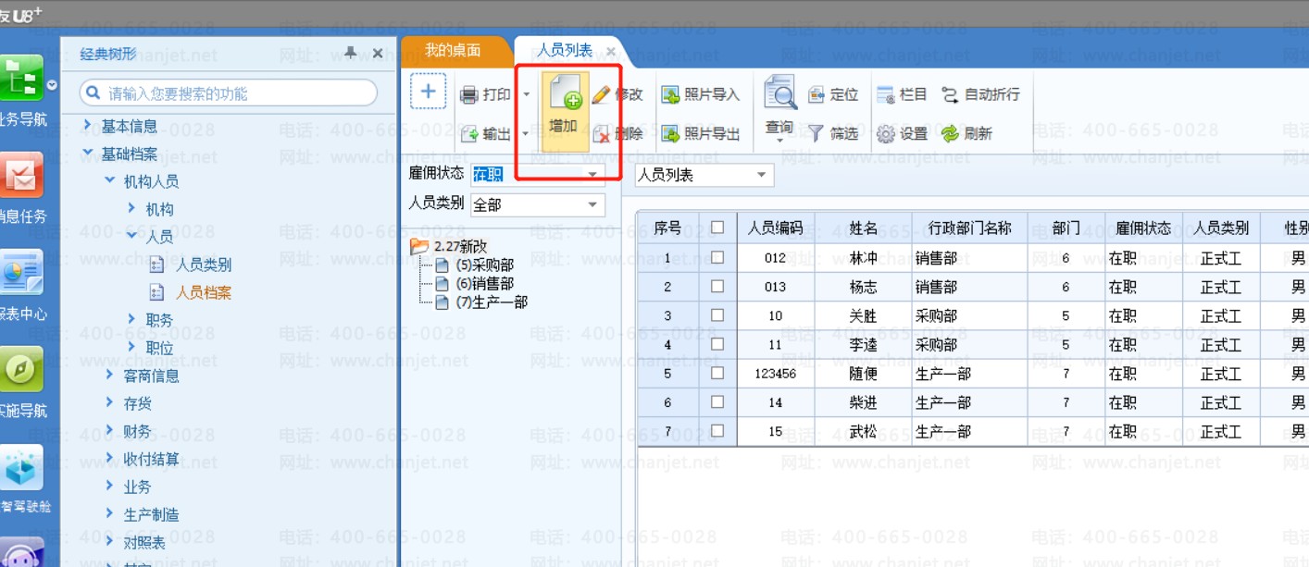Click the 筛选 (Filter) funnel icon
Viewport: 1309px width, 567px height.
(x=816, y=134)
